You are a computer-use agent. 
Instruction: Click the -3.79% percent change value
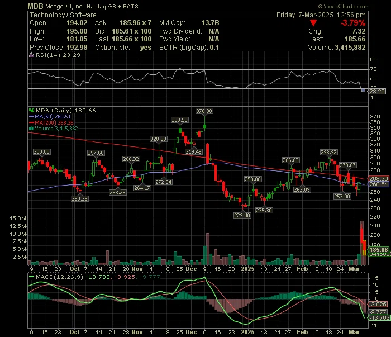(x=353, y=23)
